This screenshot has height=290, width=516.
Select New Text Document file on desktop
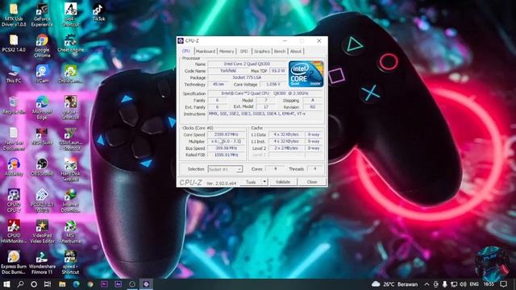14,139
